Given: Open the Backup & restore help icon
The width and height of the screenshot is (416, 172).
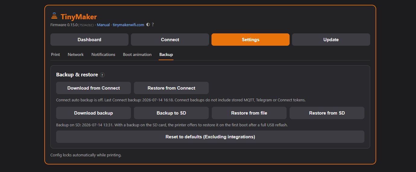Looking at the screenshot, I should [x=102, y=75].
